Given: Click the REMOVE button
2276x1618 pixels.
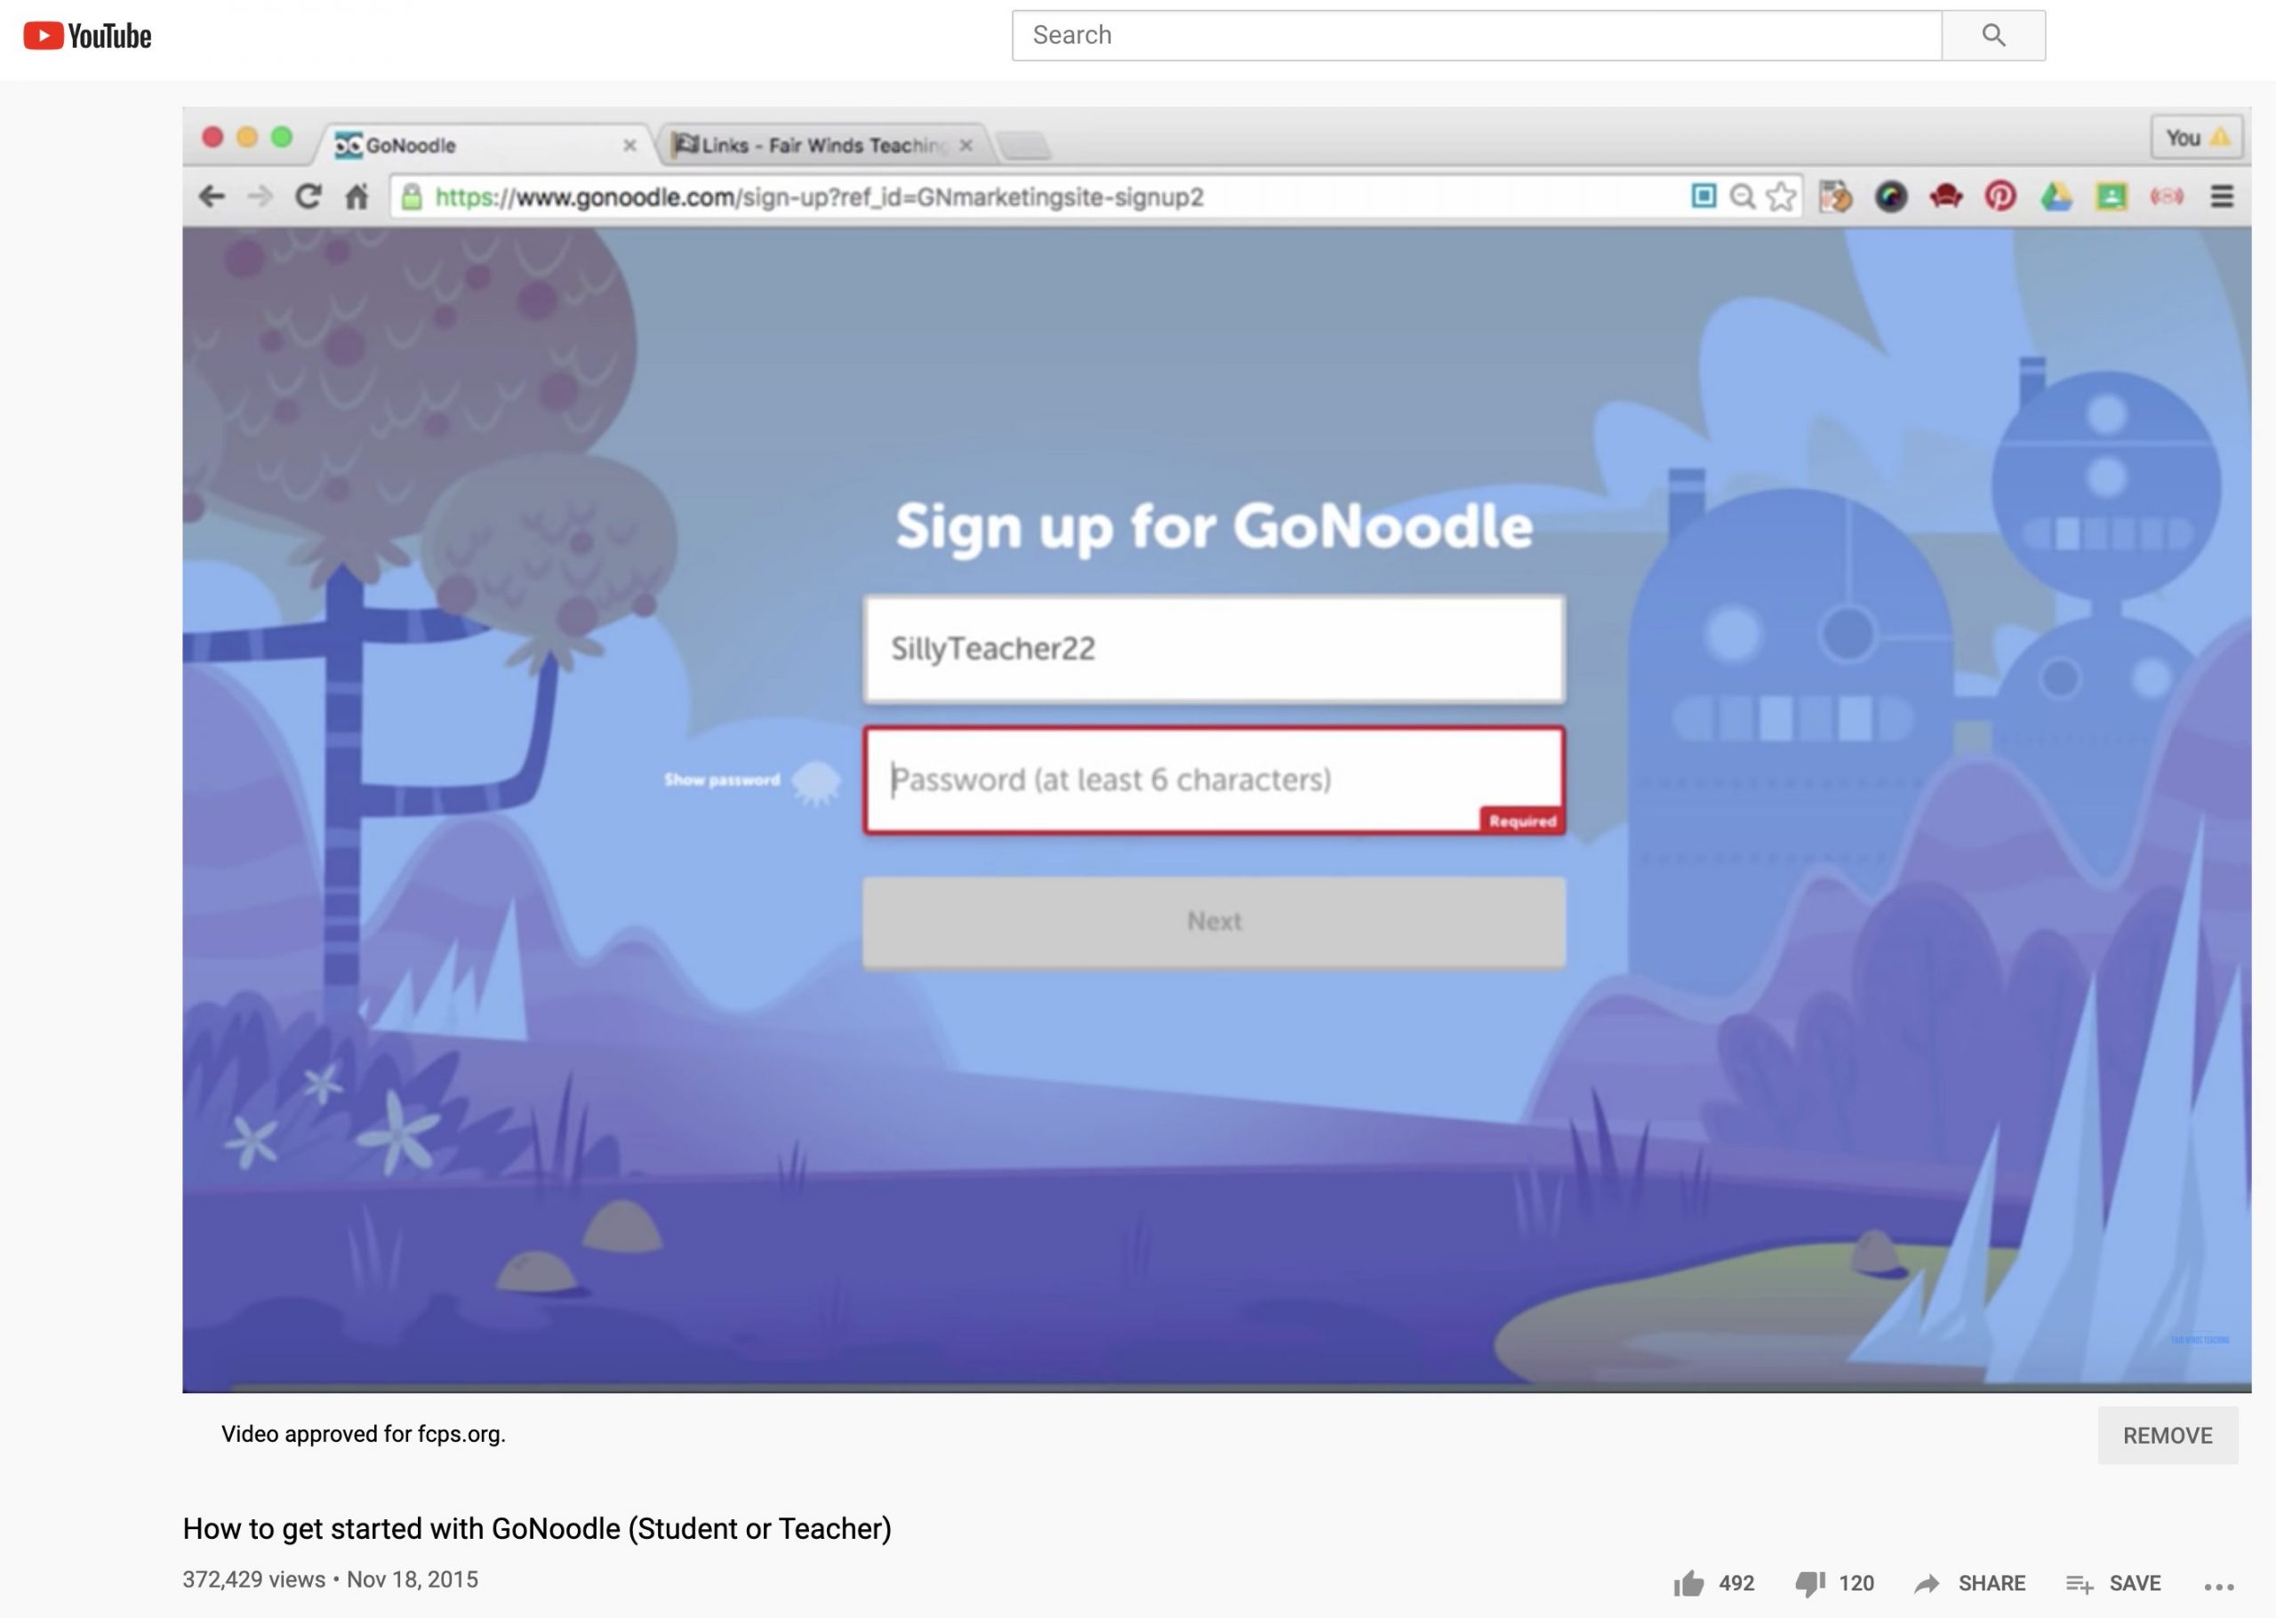Looking at the screenshot, I should (2168, 1435).
